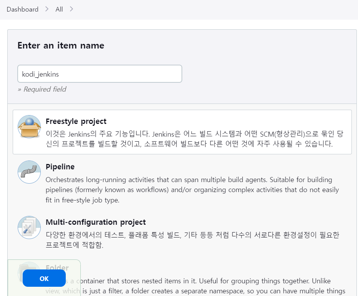This screenshot has width=358, height=296.
Task: Click the Freestyle project box icon
Action: [29, 127]
